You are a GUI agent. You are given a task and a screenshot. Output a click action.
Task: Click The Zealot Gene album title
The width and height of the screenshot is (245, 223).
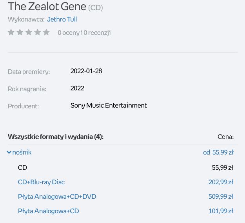pyautogui.click(x=47, y=7)
